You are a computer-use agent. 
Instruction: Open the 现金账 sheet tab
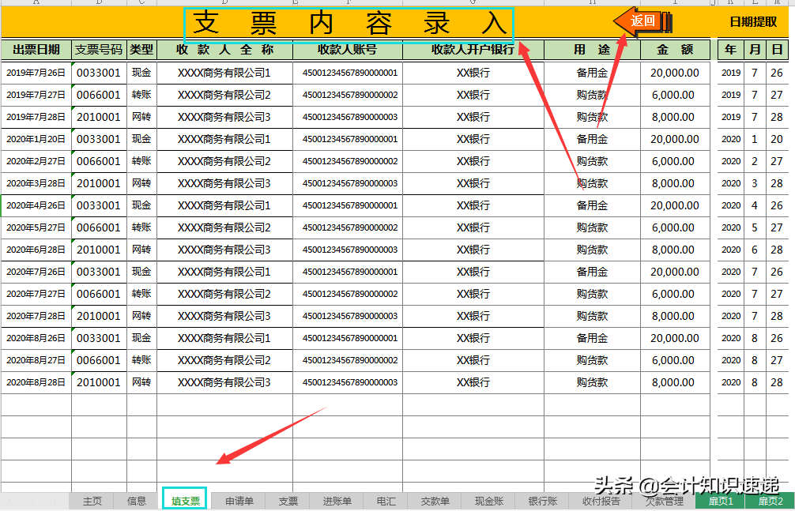pyautogui.click(x=485, y=501)
